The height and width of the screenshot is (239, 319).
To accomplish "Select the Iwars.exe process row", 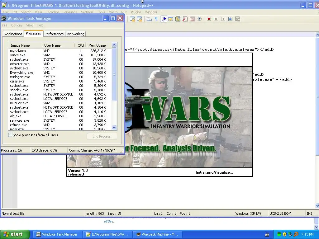I will (x=60, y=55).
